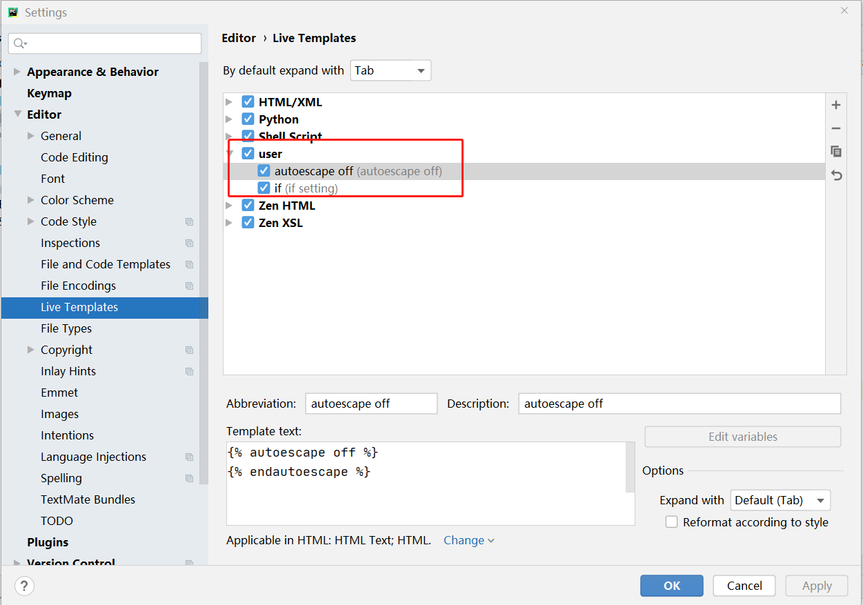Remove the selected live template
This screenshot has width=863, height=605.
coord(835,128)
